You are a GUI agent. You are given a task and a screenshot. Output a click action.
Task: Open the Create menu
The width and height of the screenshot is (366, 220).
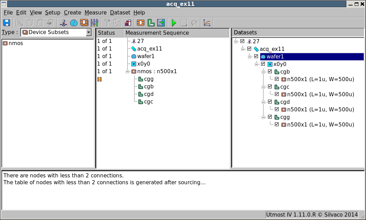pos(73,13)
